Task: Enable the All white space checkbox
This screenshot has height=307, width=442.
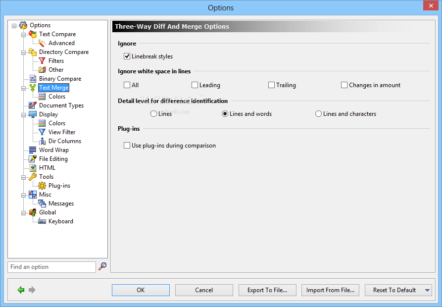Action: (127, 85)
